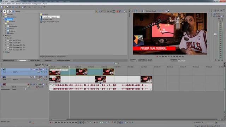The height and width of the screenshot is (127, 226).
Task: Open the Archivo menu
Action: pos(3,4)
